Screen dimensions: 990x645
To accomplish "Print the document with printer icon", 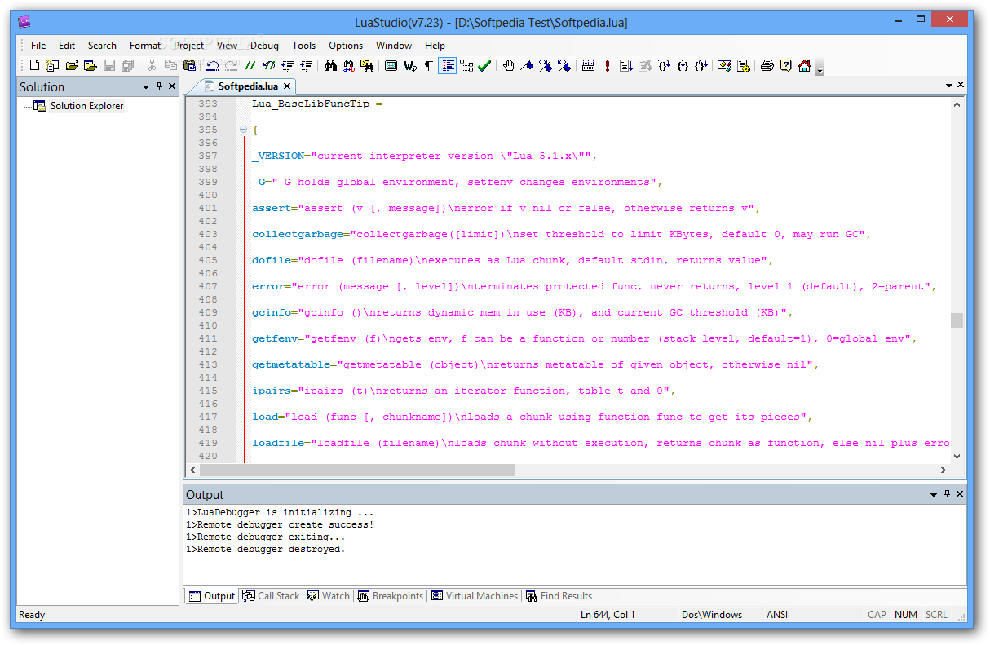I will (x=767, y=66).
